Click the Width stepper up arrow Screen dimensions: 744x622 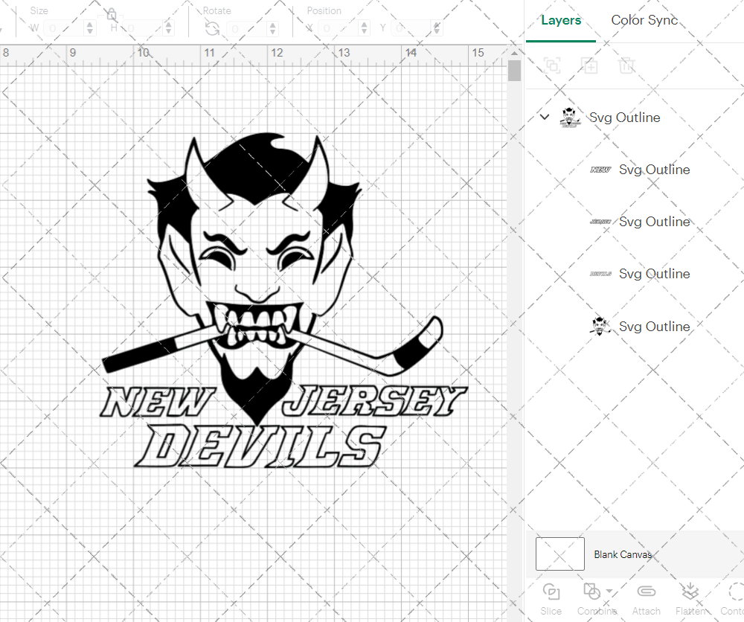coord(91,23)
